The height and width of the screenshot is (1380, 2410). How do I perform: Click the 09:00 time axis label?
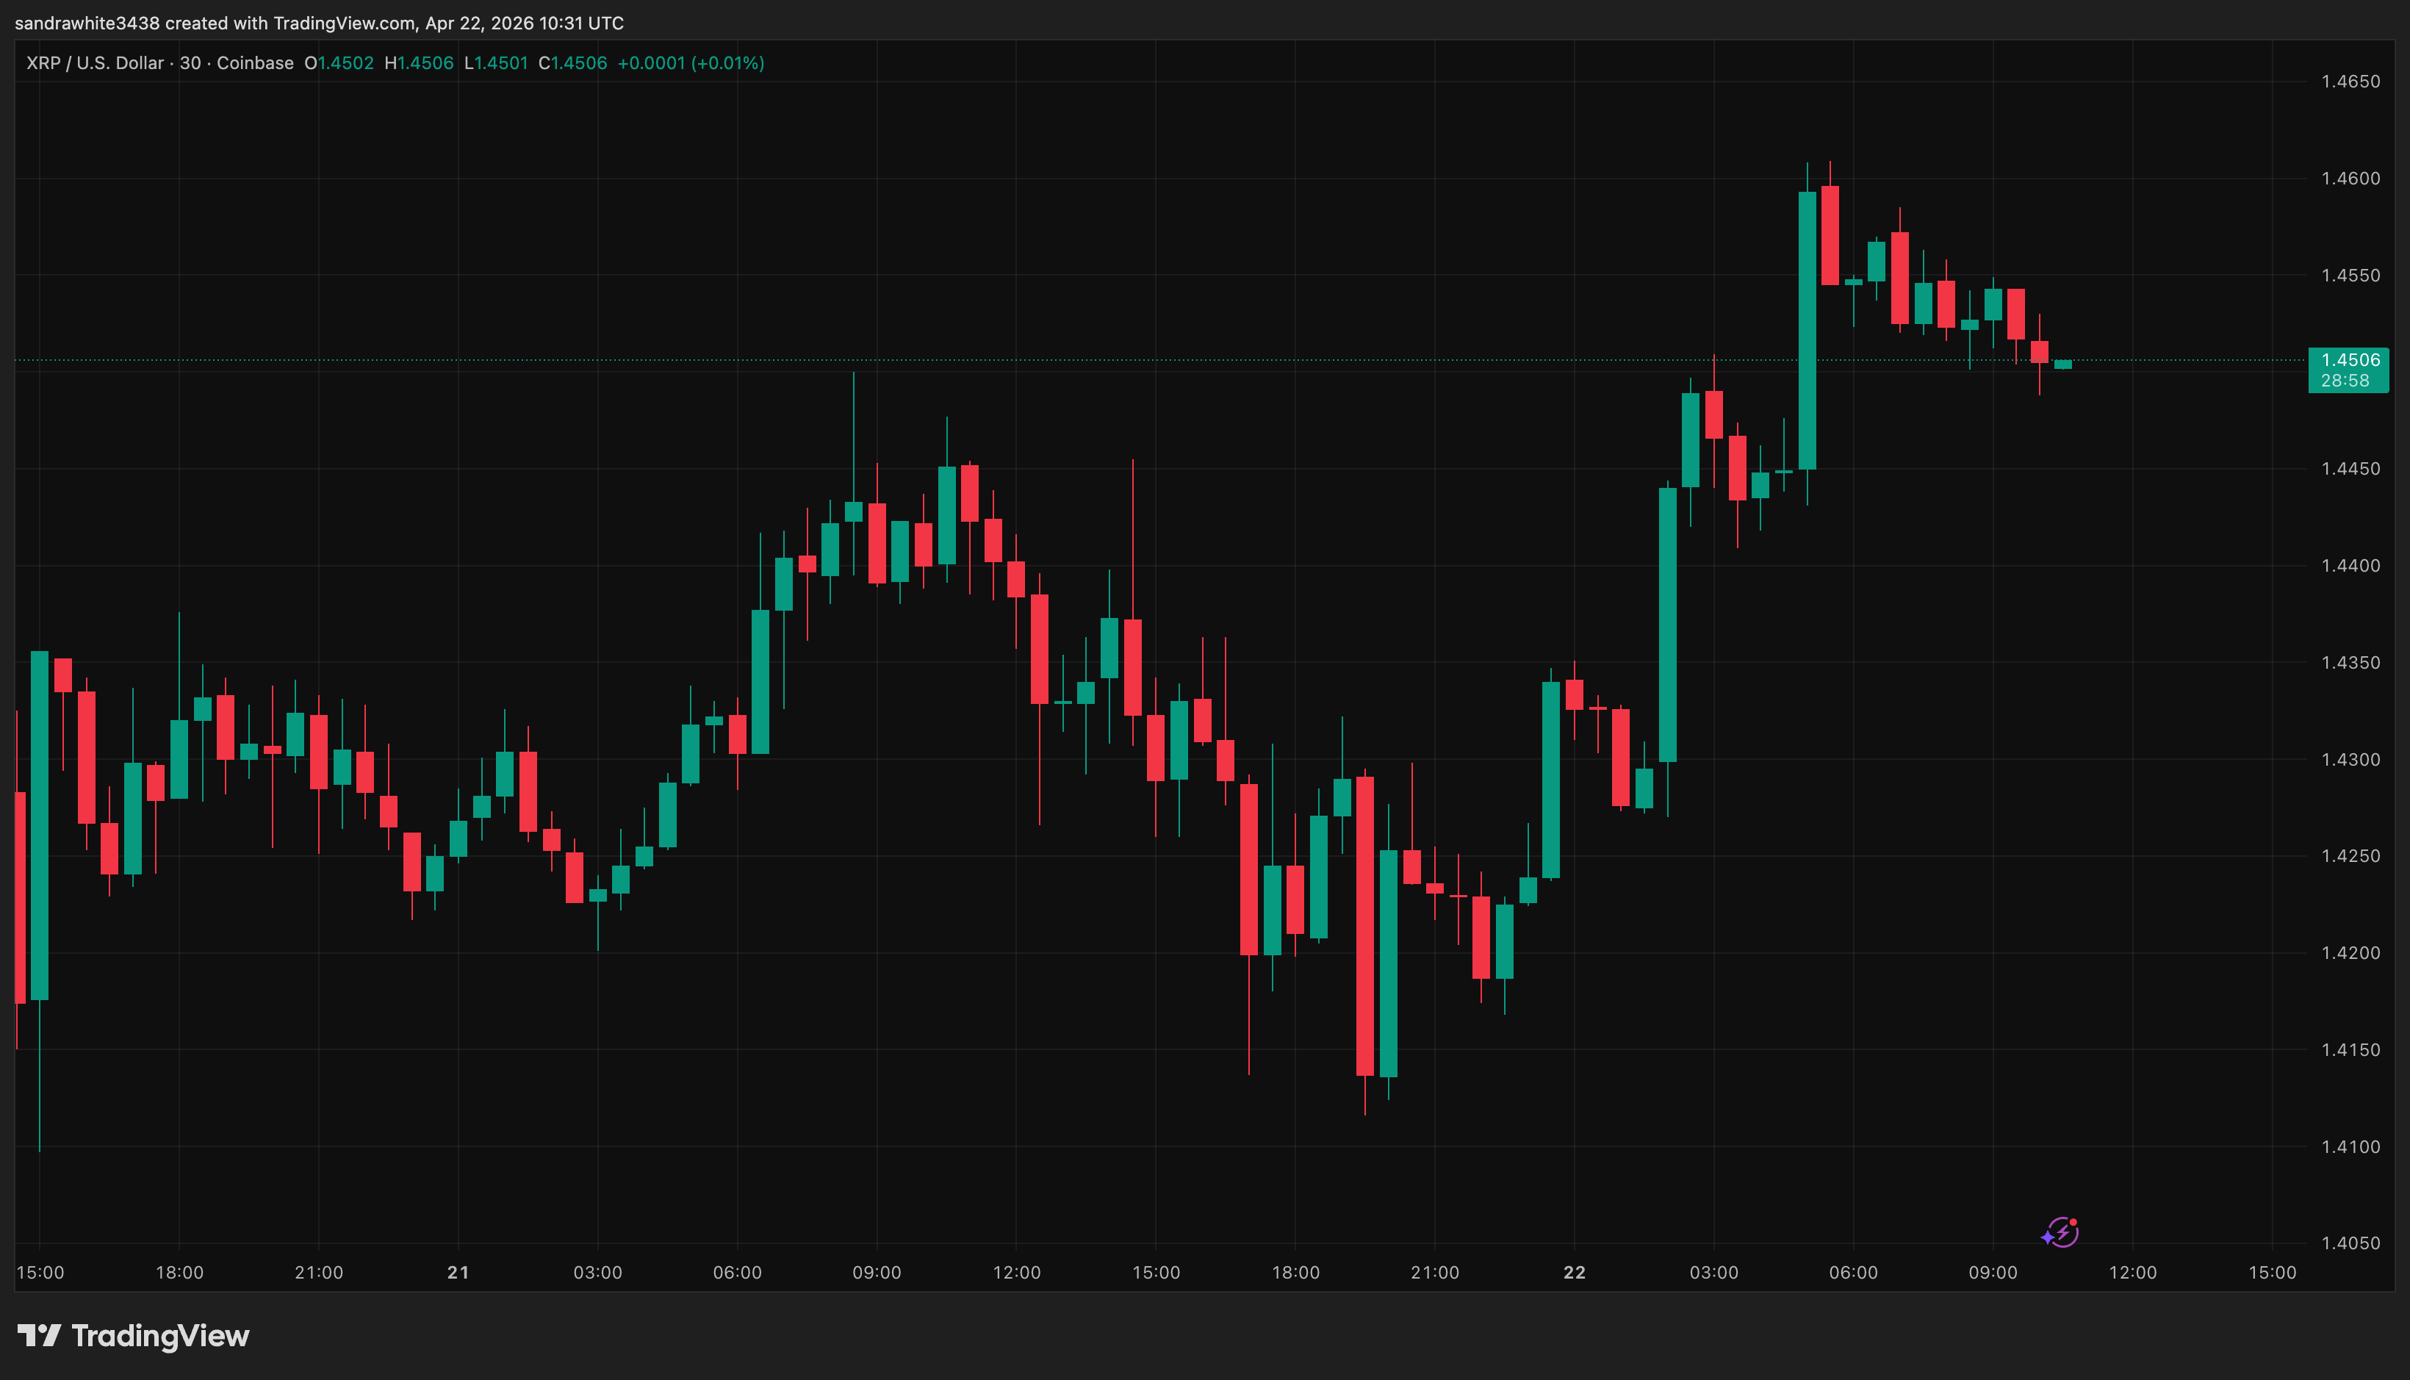[877, 1273]
